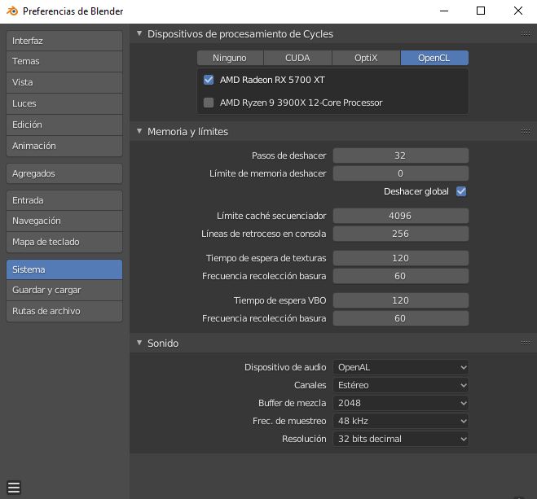This screenshot has height=499, width=537.
Task: Click the AMD Radeon RX 5700 XT label
Action: pos(272,80)
